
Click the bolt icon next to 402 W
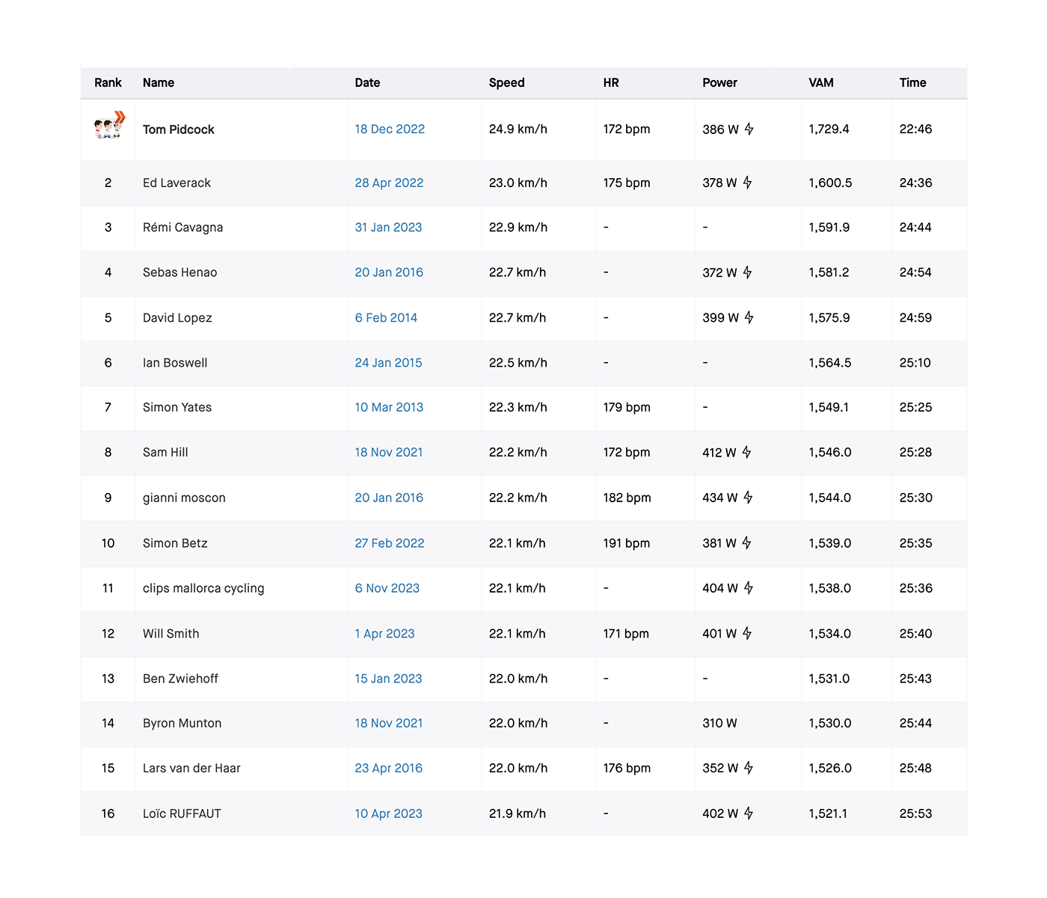coord(748,813)
